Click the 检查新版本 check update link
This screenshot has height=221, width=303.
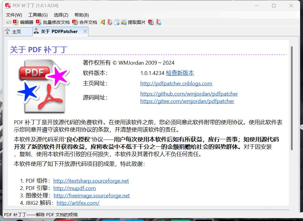(x=180, y=73)
